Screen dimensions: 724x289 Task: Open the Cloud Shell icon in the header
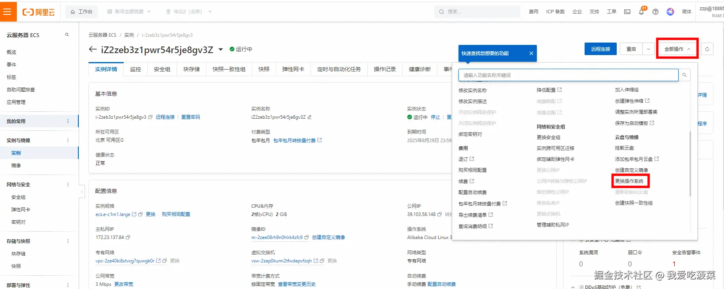tap(627, 12)
